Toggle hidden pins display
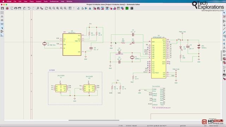 (x=2, y=31)
